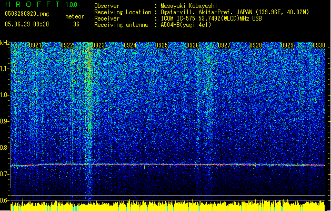This screenshot has height=211, width=331.
Task: Click the red carrier line in spectrogram
Action: tap(168, 165)
